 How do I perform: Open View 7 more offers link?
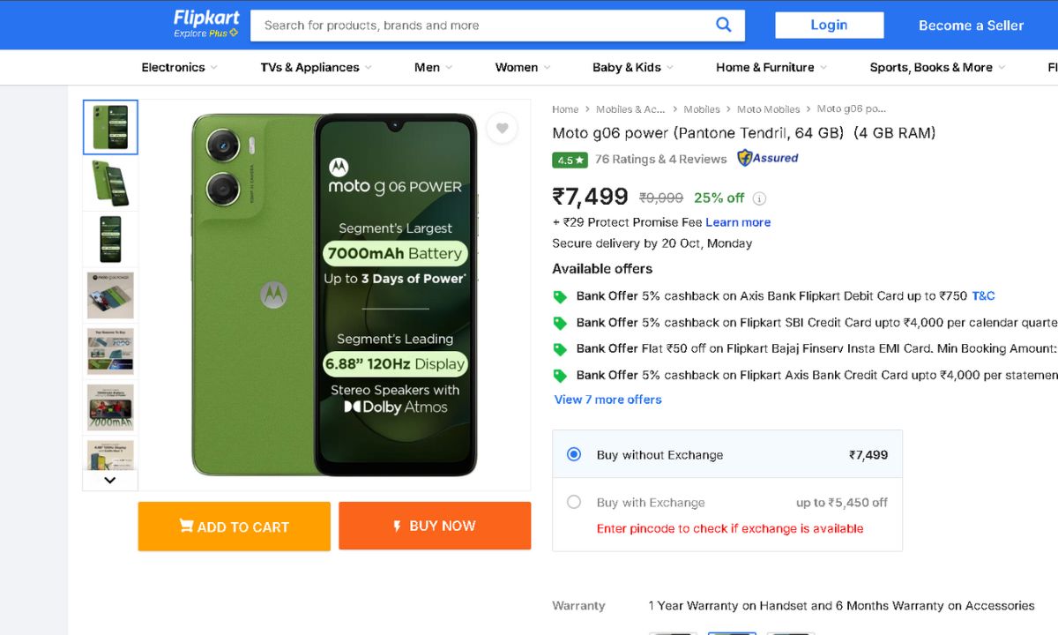pos(607,400)
